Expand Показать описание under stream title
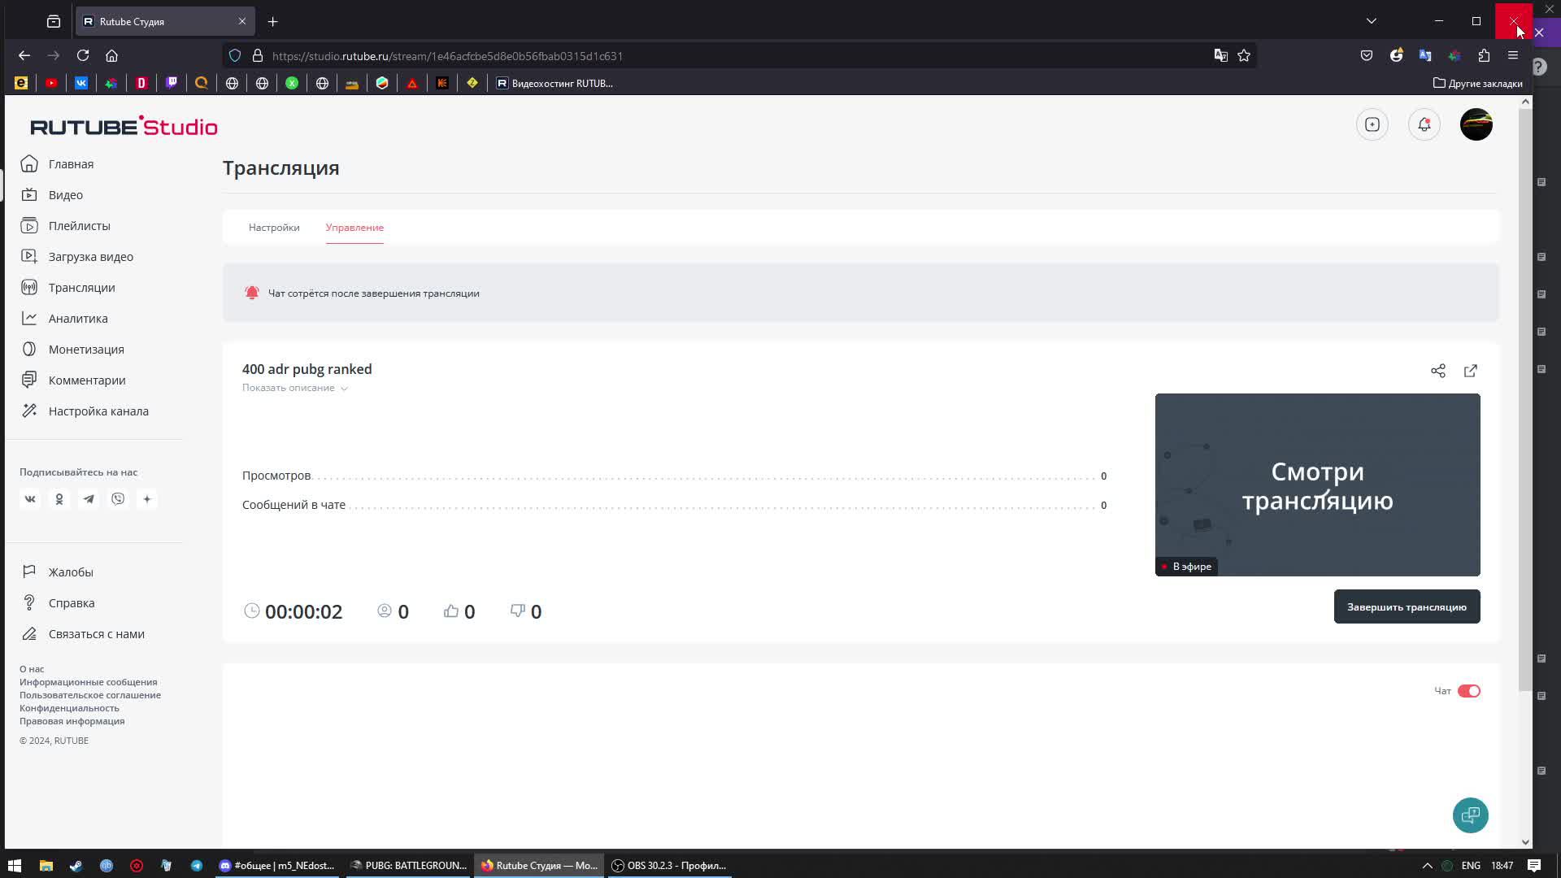The height and width of the screenshot is (878, 1561). [x=289, y=388]
